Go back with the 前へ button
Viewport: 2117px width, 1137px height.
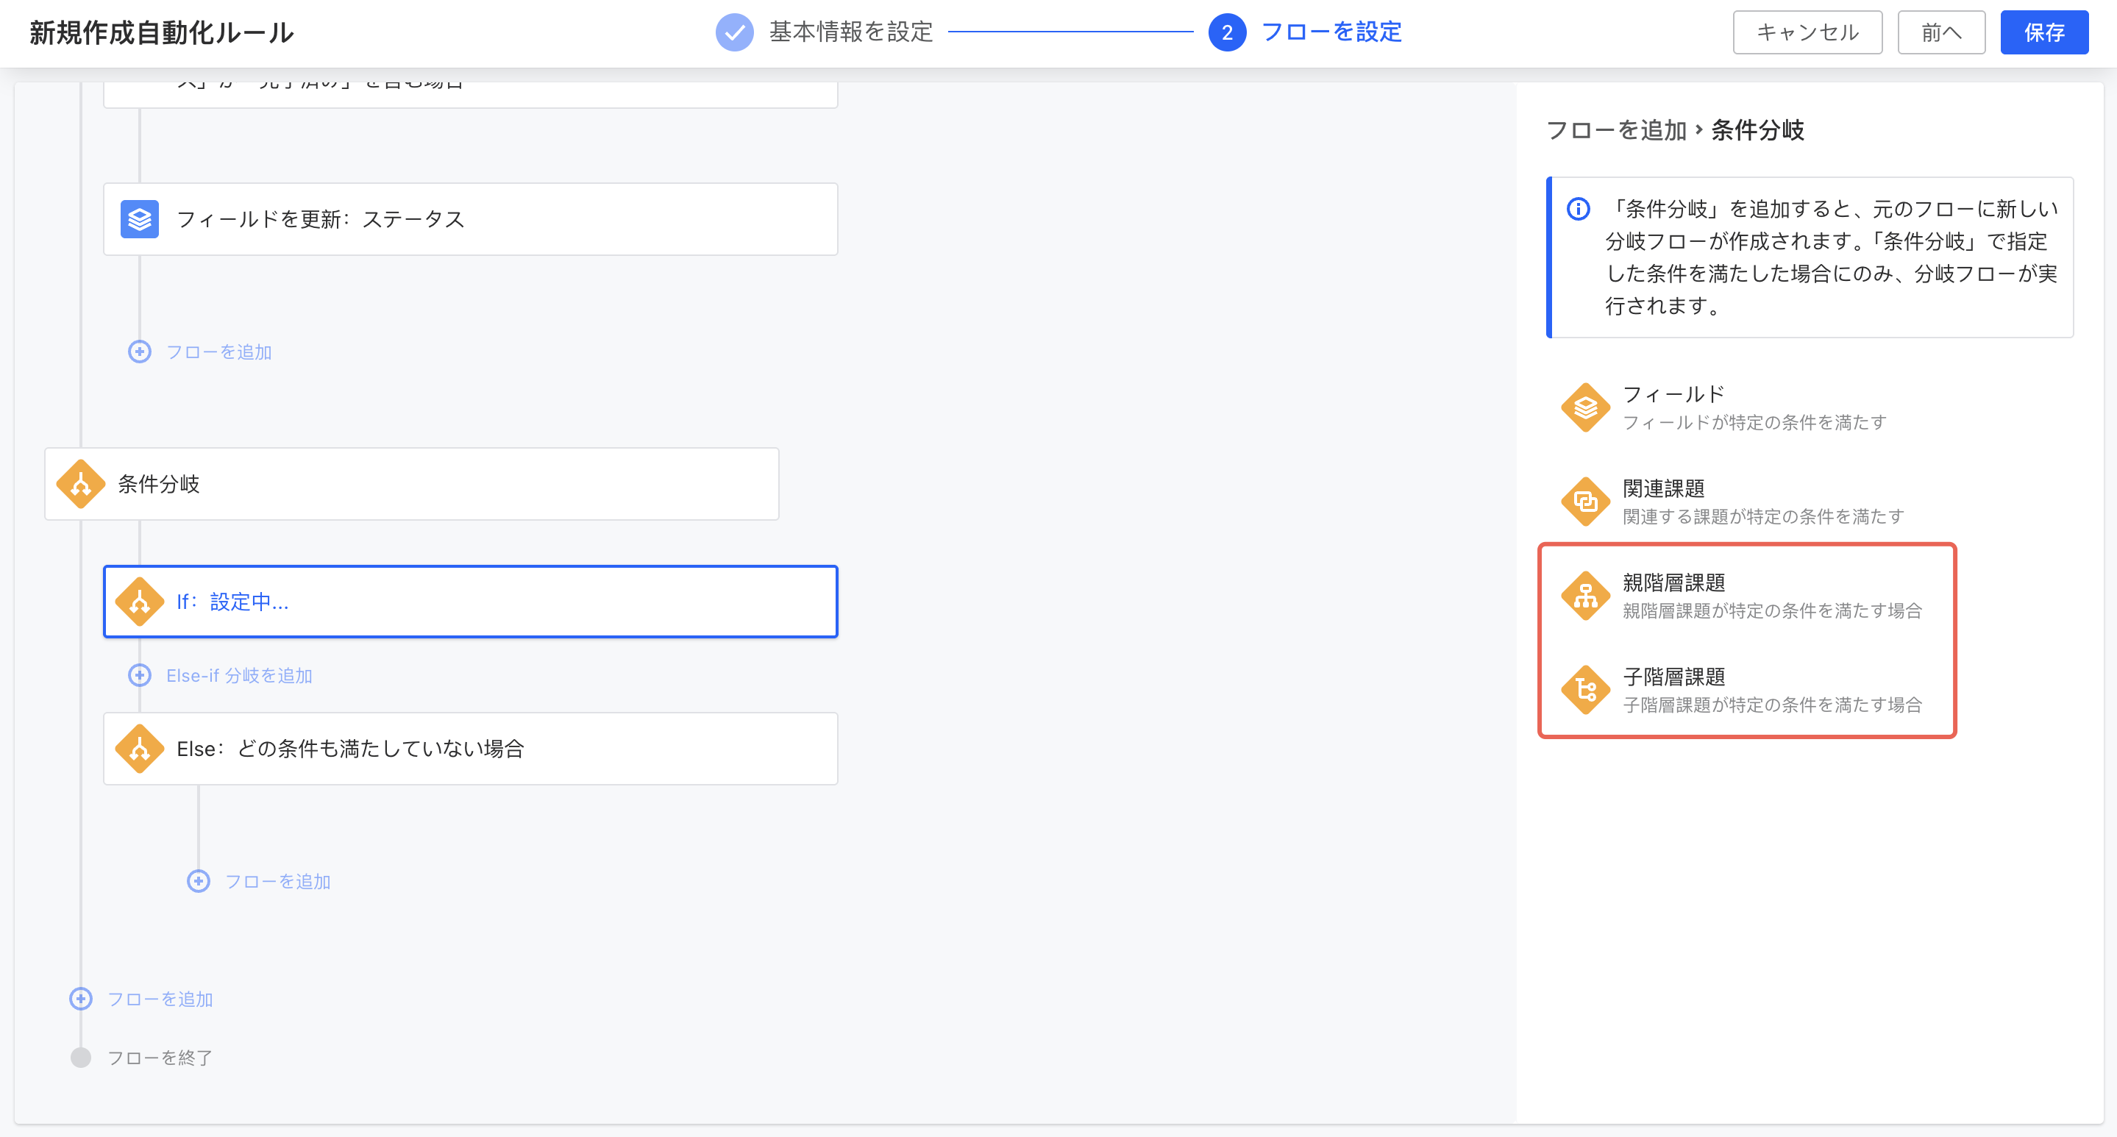[x=1941, y=32]
